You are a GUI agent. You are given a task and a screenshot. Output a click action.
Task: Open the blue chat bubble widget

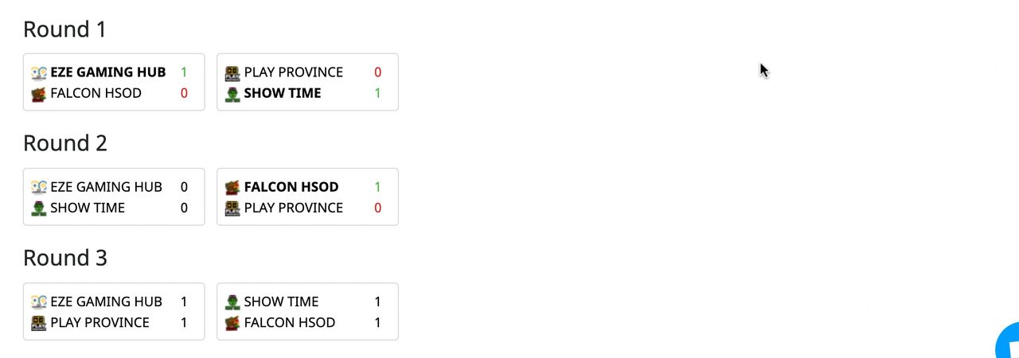point(1008,342)
